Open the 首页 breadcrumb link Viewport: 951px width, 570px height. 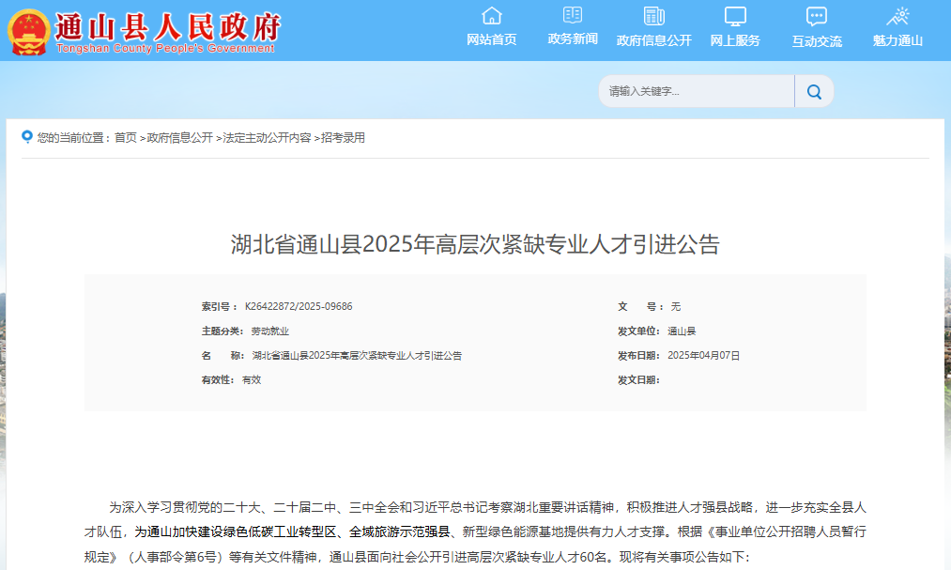(x=128, y=136)
